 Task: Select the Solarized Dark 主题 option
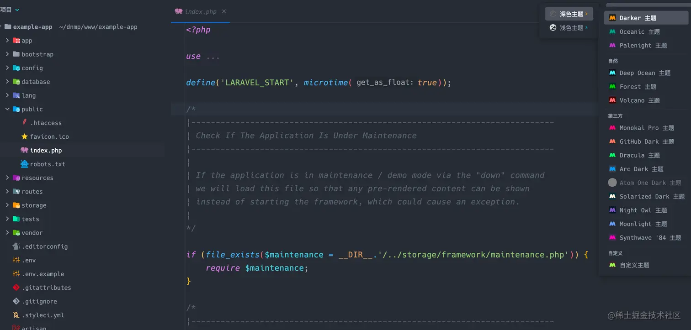[646, 196]
